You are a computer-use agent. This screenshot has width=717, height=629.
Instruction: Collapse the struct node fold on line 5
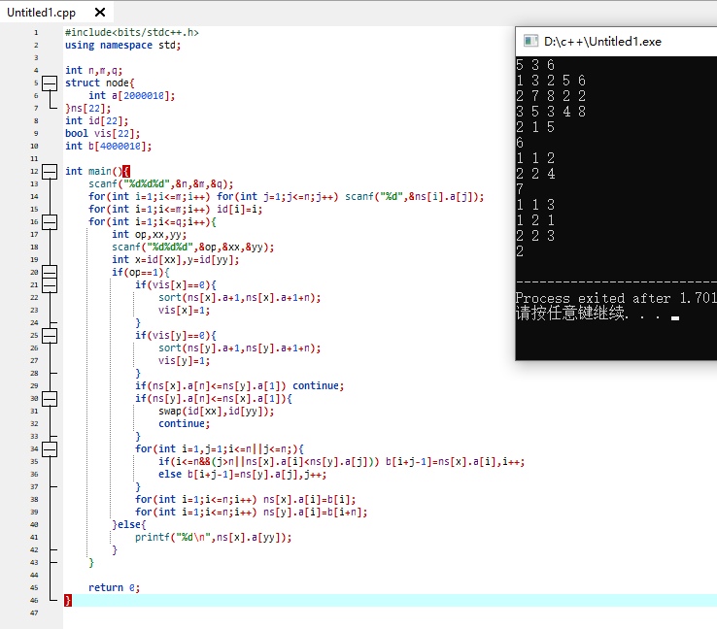50,83
